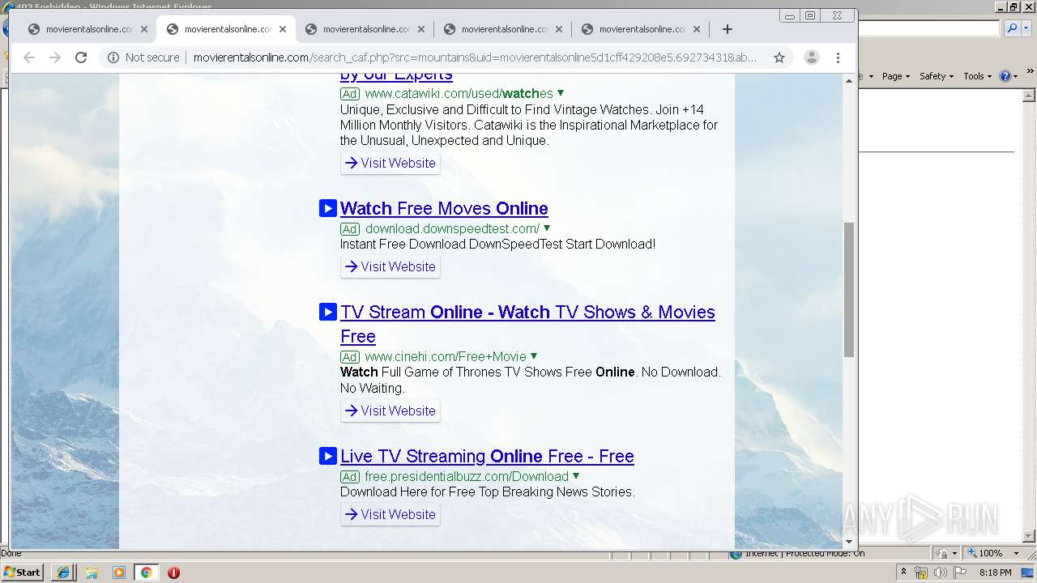Open Internet Explorer from the taskbar

coord(63,572)
